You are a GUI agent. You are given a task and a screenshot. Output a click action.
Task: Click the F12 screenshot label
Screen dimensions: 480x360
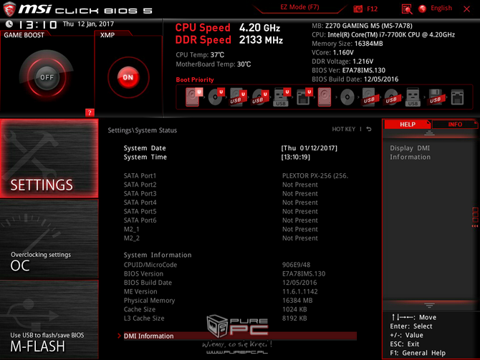click(372, 9)
